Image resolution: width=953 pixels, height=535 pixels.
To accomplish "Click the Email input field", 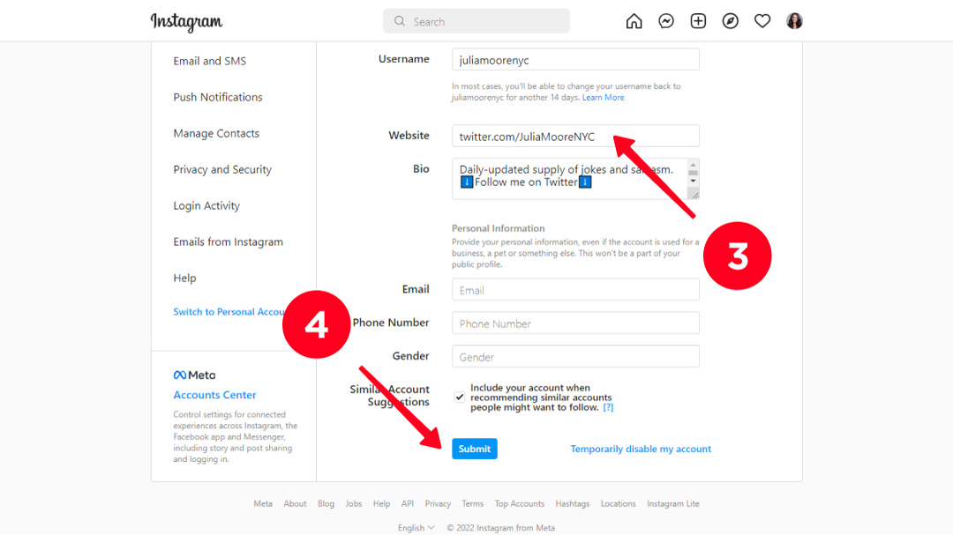I will point(575,290).
